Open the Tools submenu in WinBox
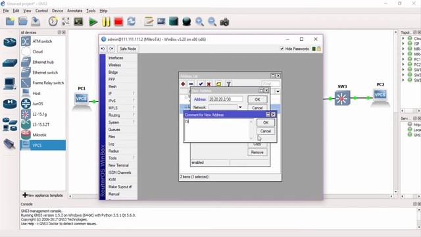Screen dimensions: 421x237 [121, 158]
